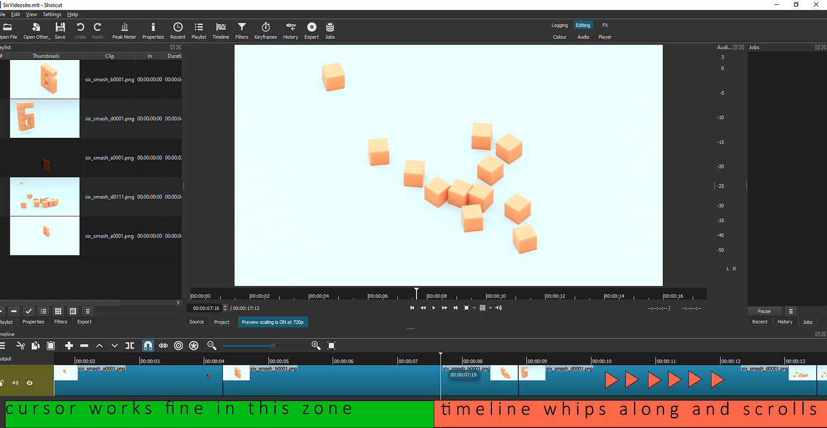The height and width of the screenshot is (428, 827).
Task: Click the scissors cut icon in the timeline toolbar
Action: (20, 345)
